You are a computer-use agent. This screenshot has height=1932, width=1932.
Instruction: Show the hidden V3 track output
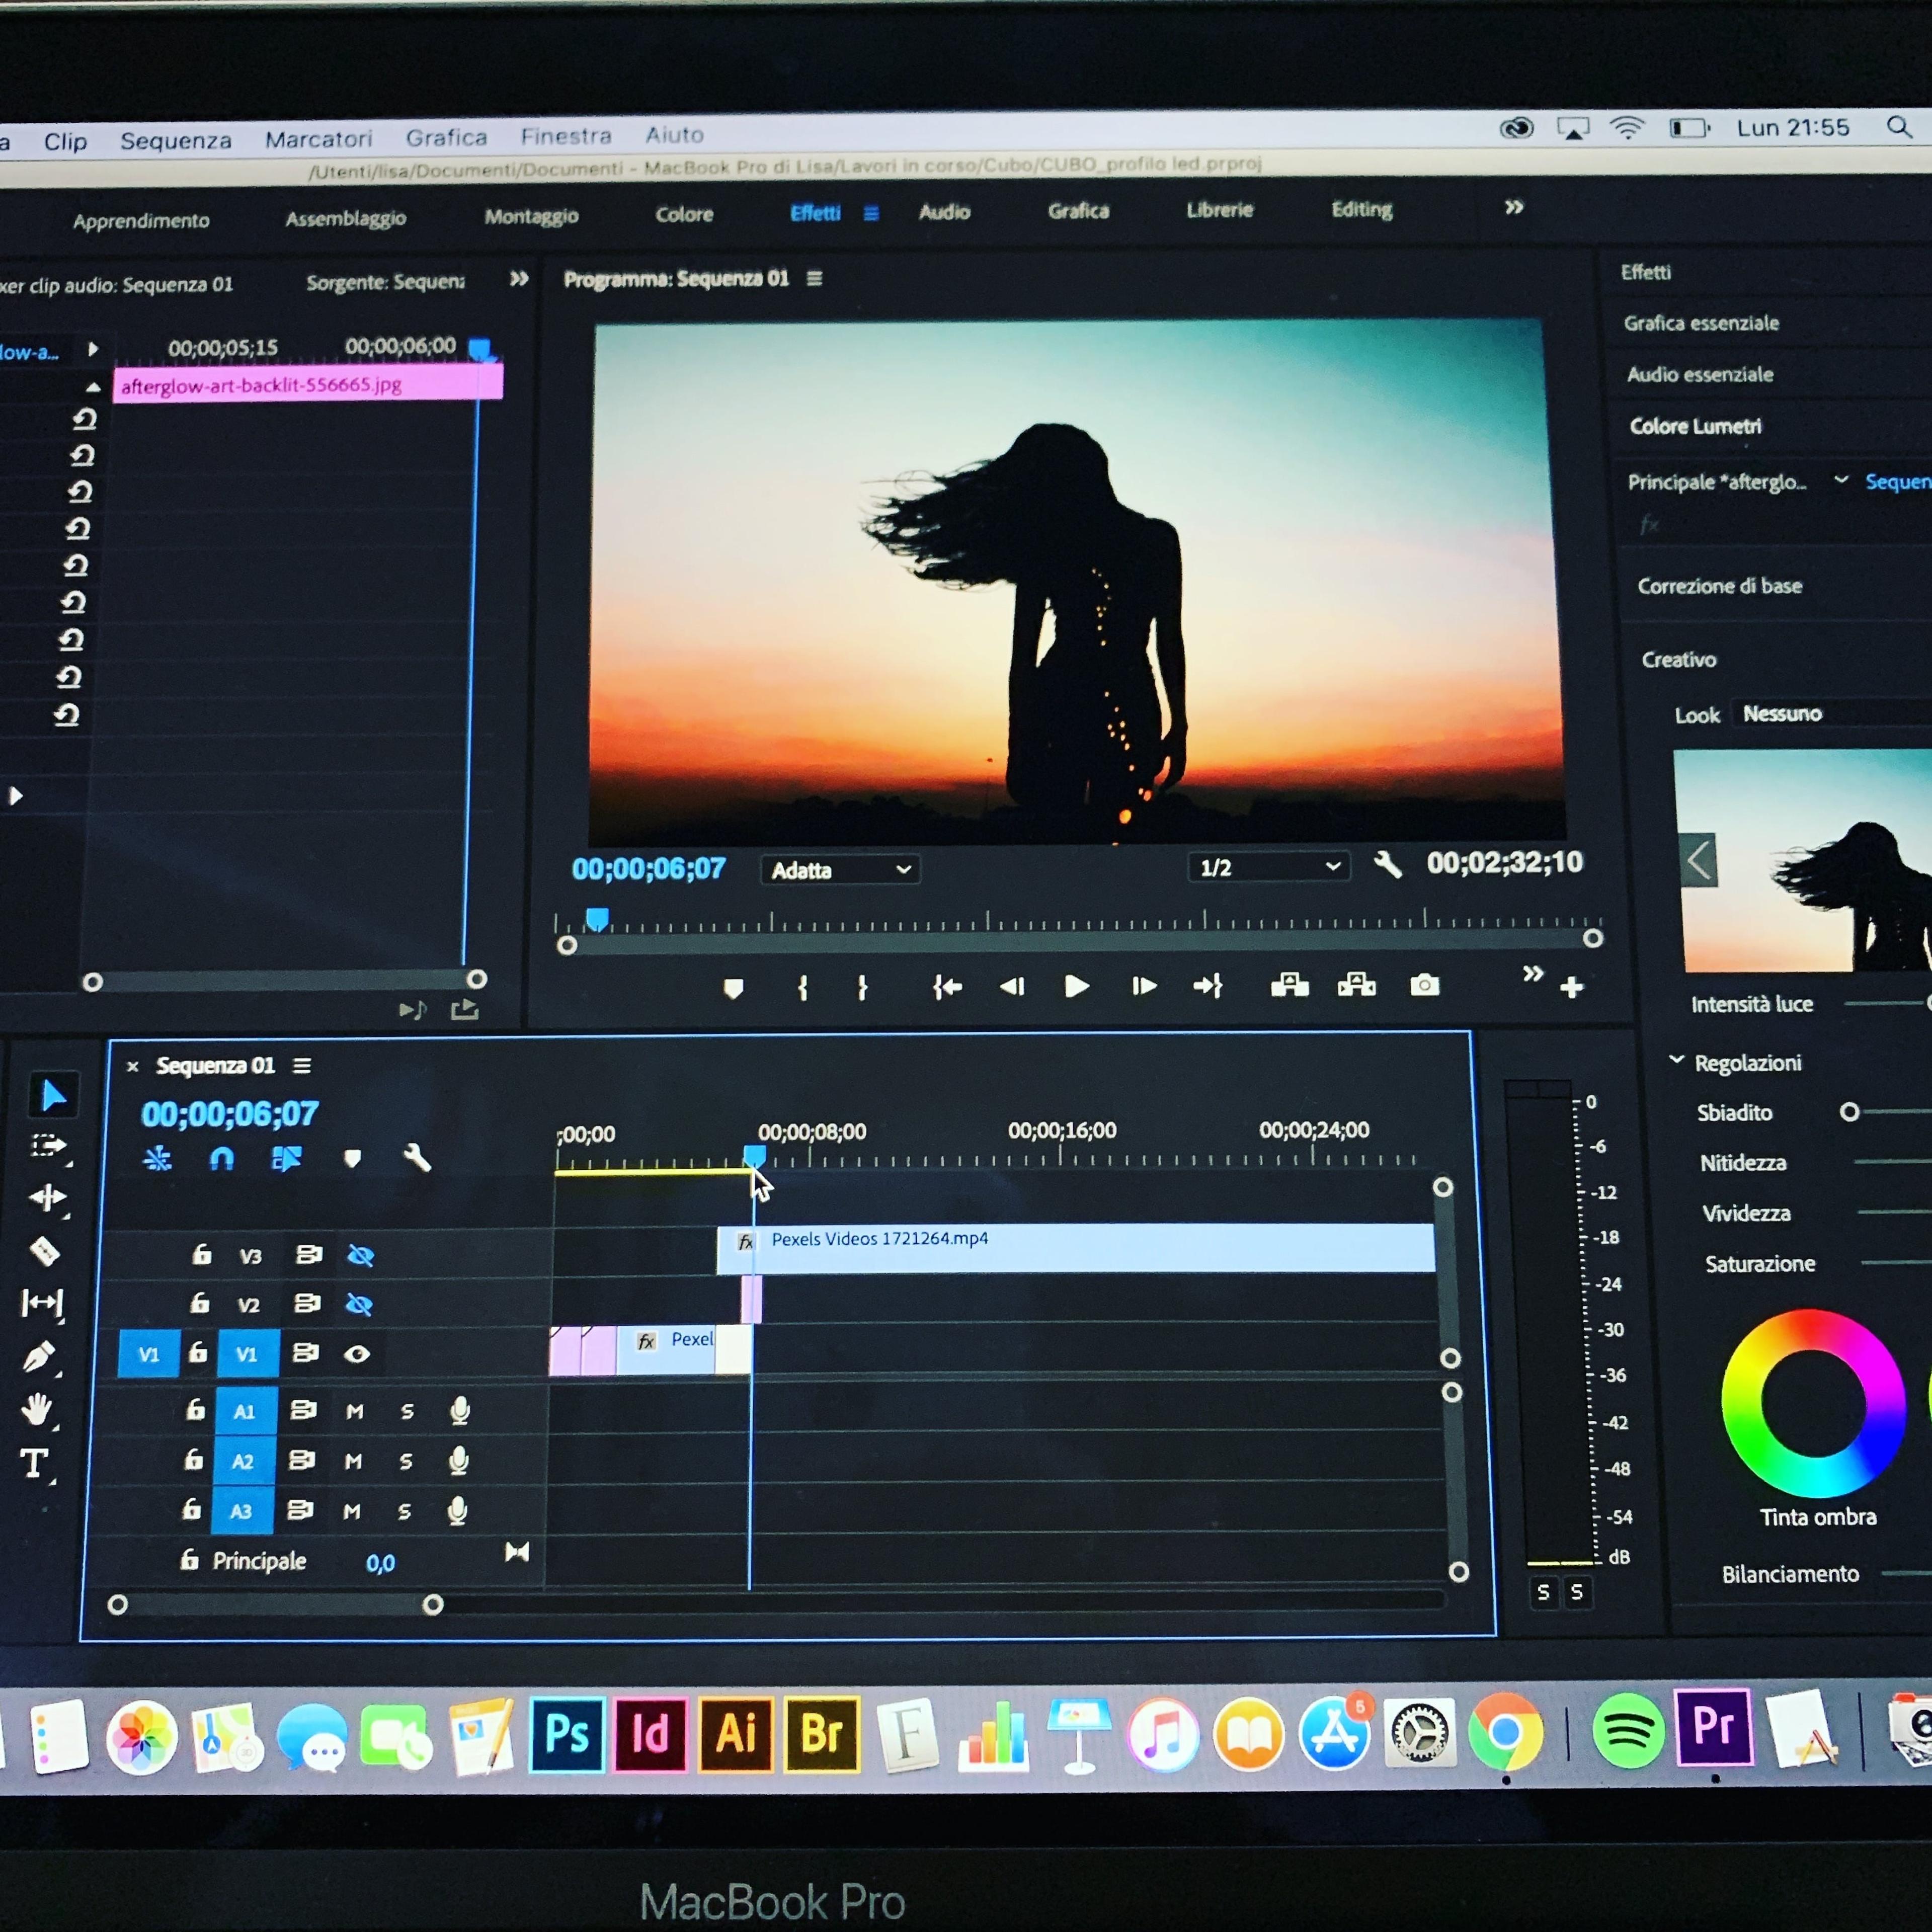coord(360,1255)
